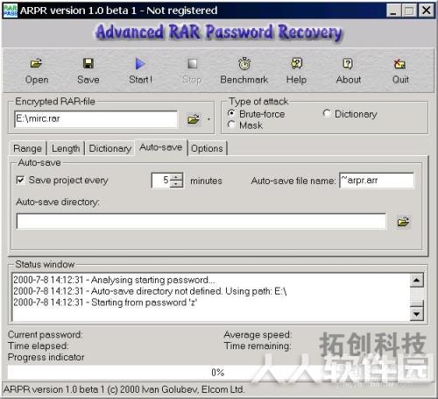The height and width of the screenshot is (399, 438).
Task: Show the About dialog icon
Action: (x=348, y=63)
